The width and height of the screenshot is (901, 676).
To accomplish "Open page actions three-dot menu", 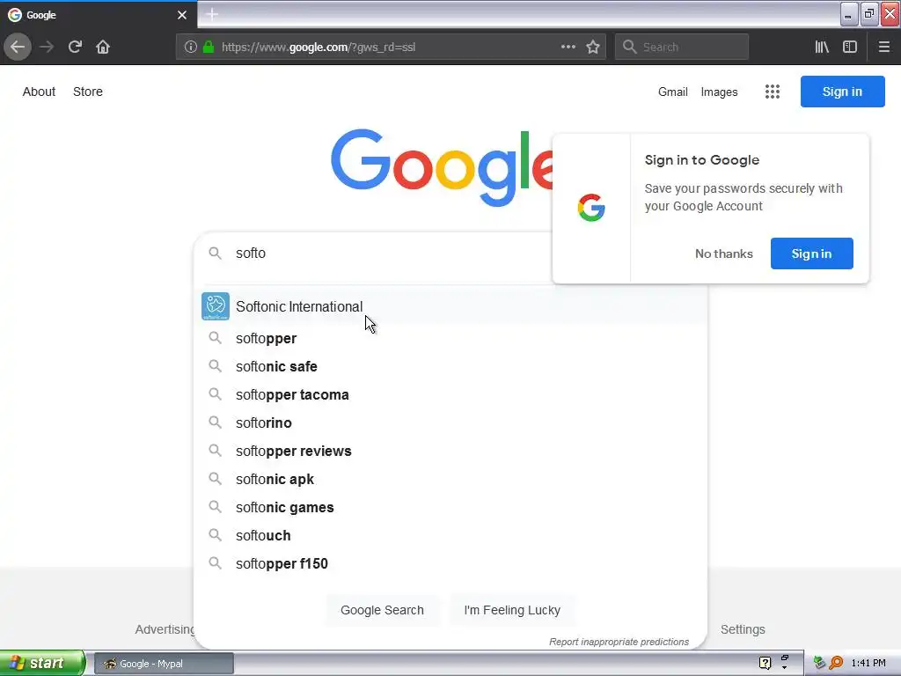I will [568, 48].
